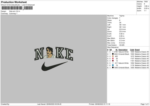Click the Eric face in the design preview
This screenshot has width=150, height=106.
click(x=49, y=52)
